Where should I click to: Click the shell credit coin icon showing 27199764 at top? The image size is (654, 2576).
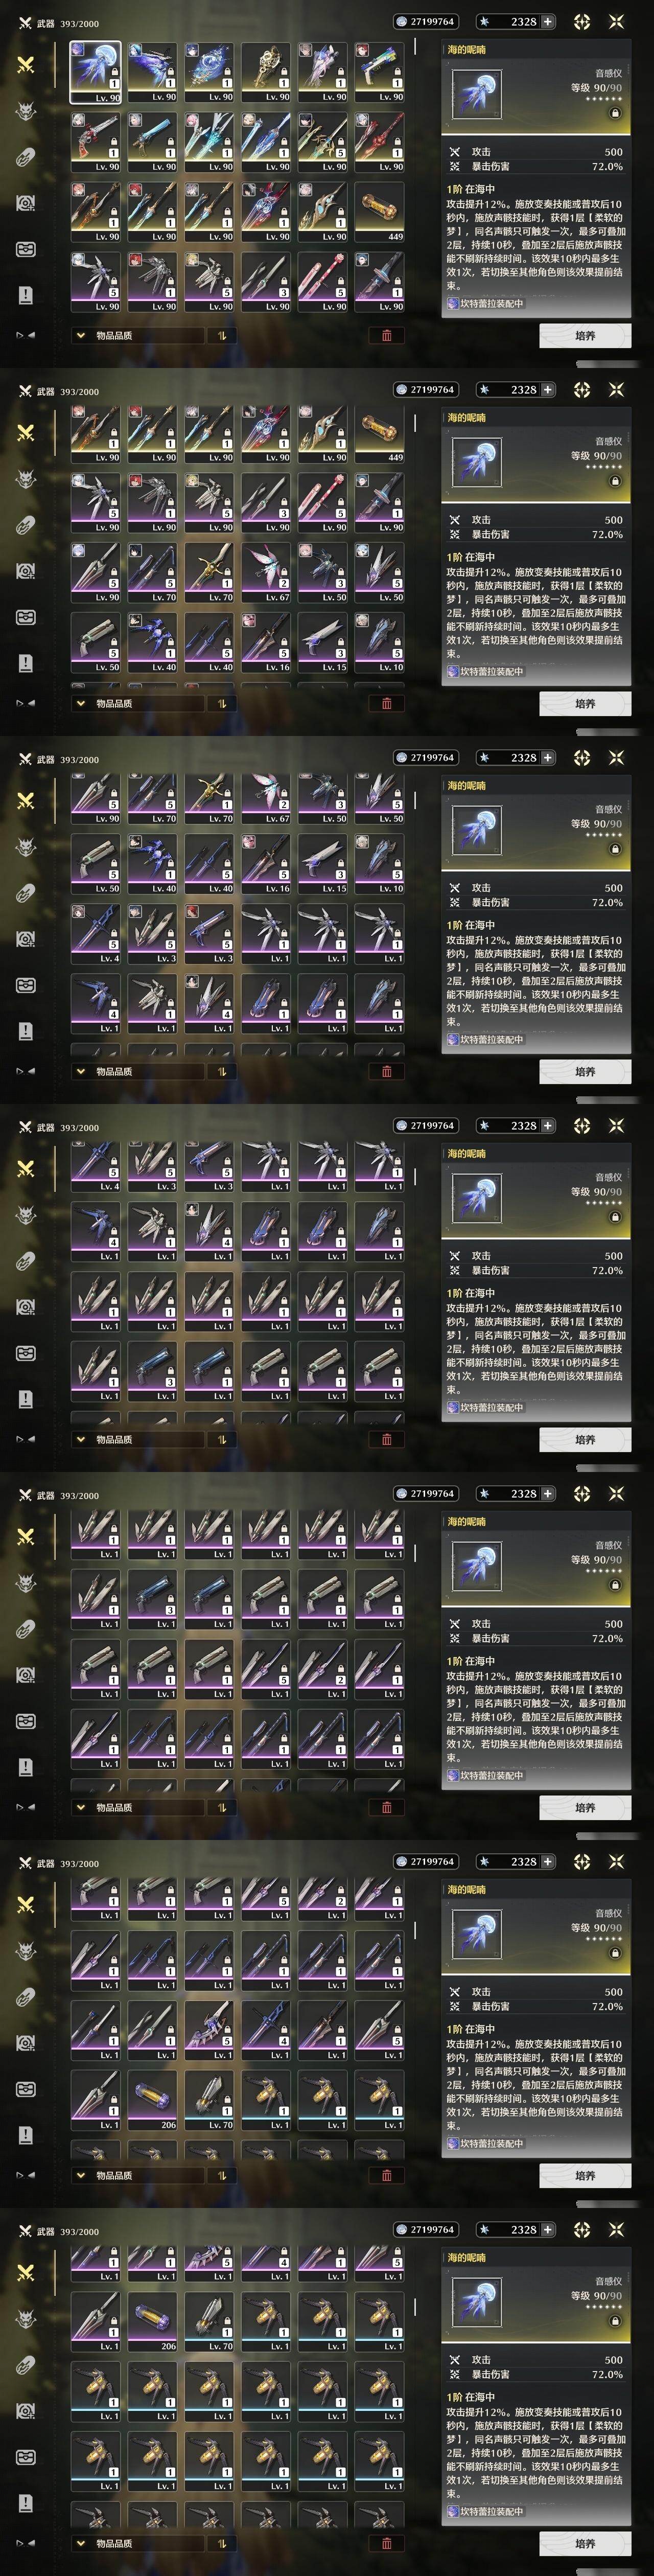tap(402, 21)
